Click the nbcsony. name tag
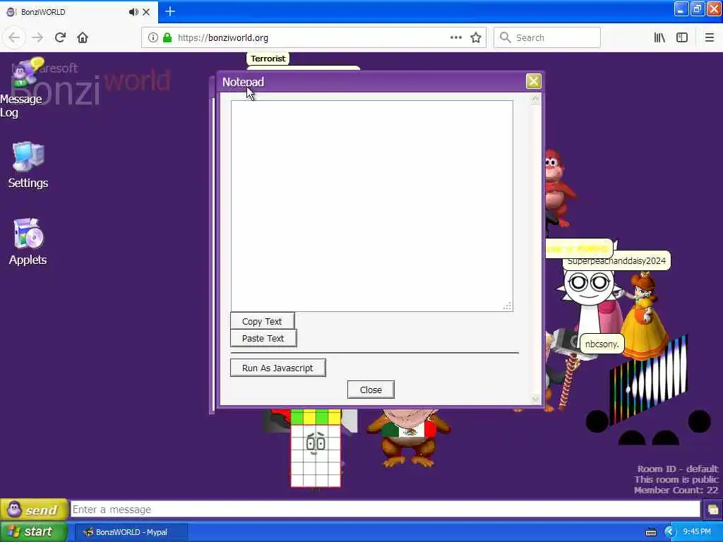Image resolution: width=723 pixels, height=542 pixels. [602, 344]
